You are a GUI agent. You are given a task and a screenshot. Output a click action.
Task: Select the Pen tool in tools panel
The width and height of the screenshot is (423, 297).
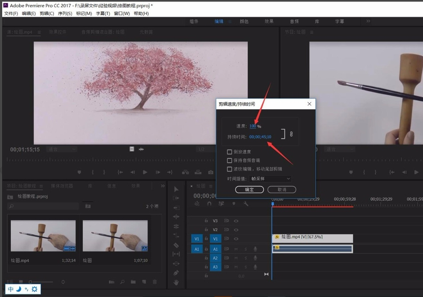point(176,273)
